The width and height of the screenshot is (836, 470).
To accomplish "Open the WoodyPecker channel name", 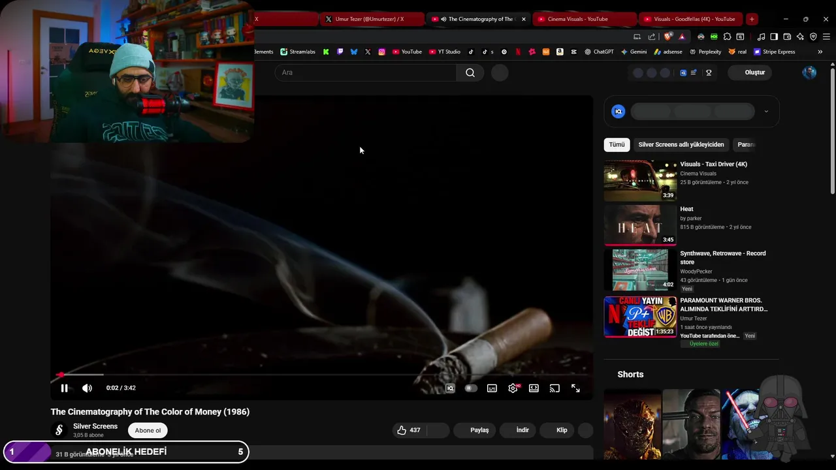I will coord(696,272).
